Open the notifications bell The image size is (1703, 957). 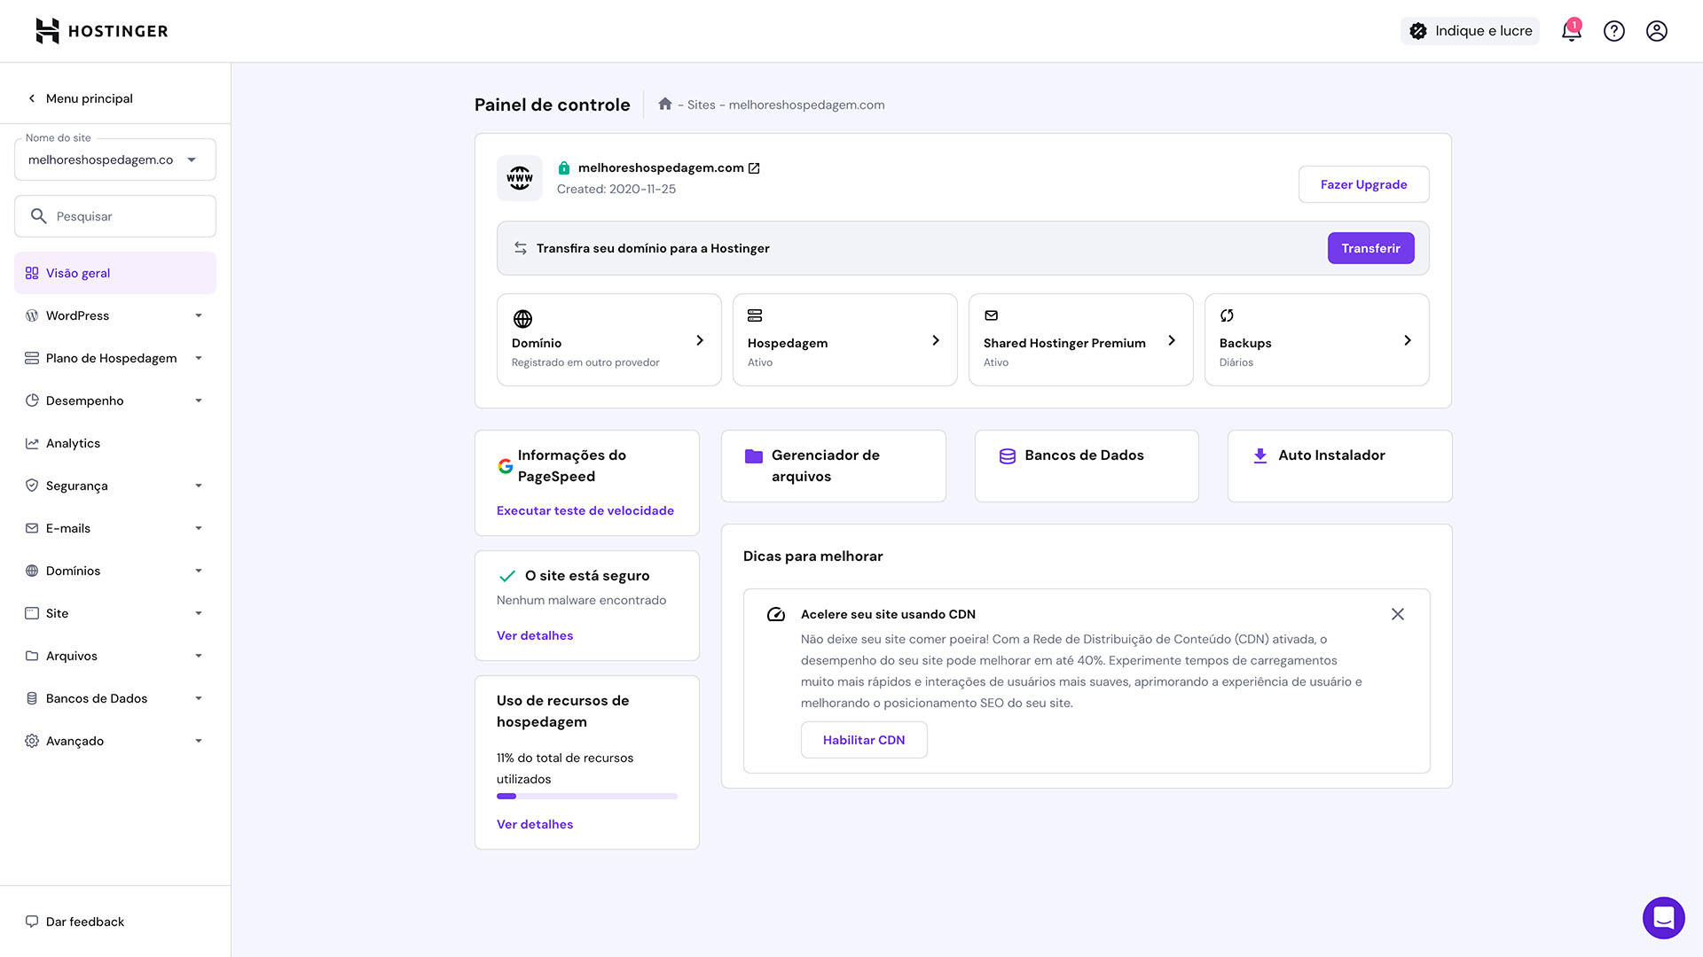(1571, 31)
